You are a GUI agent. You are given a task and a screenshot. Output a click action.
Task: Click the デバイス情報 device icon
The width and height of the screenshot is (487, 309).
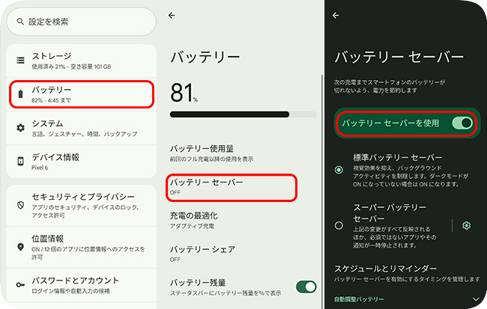(20, 161)
